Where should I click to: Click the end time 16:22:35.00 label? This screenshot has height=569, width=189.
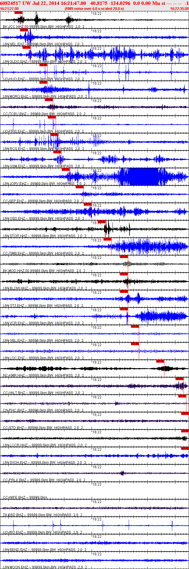pos(179,9)
